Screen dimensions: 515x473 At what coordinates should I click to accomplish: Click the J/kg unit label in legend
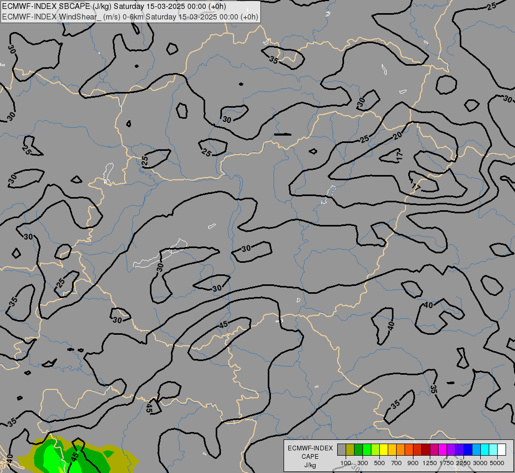310,465
